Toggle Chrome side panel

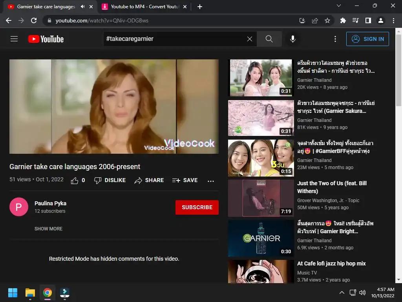pos(368,20)
